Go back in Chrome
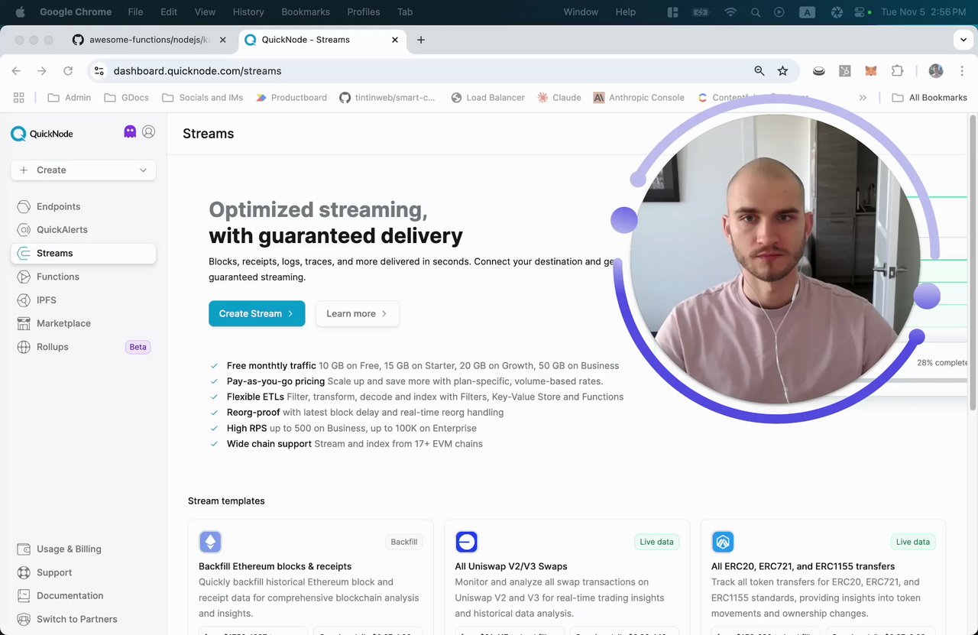The image size is (978, 635). click(16, 70)
